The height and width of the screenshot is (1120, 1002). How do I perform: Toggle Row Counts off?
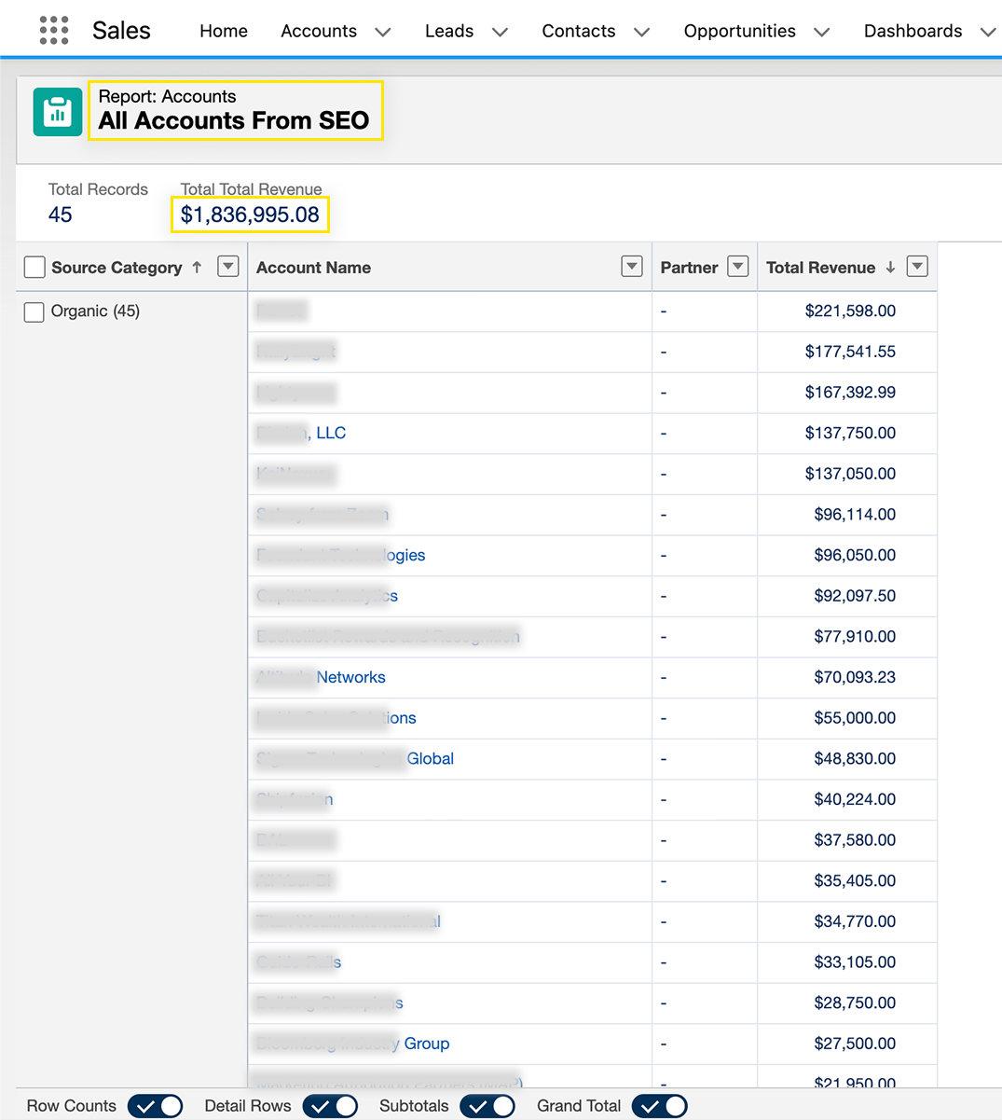tap(155, 1106)
